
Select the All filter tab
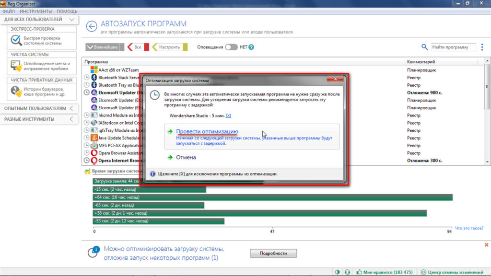138,47
